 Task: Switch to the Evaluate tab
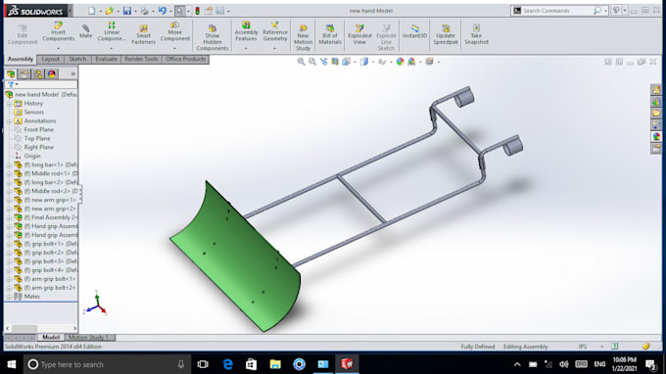(106, 59)
